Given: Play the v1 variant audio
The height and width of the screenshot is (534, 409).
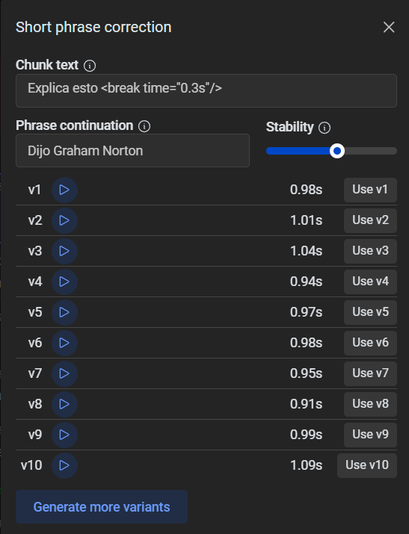Looking at the screenshot, I should 64,190.
